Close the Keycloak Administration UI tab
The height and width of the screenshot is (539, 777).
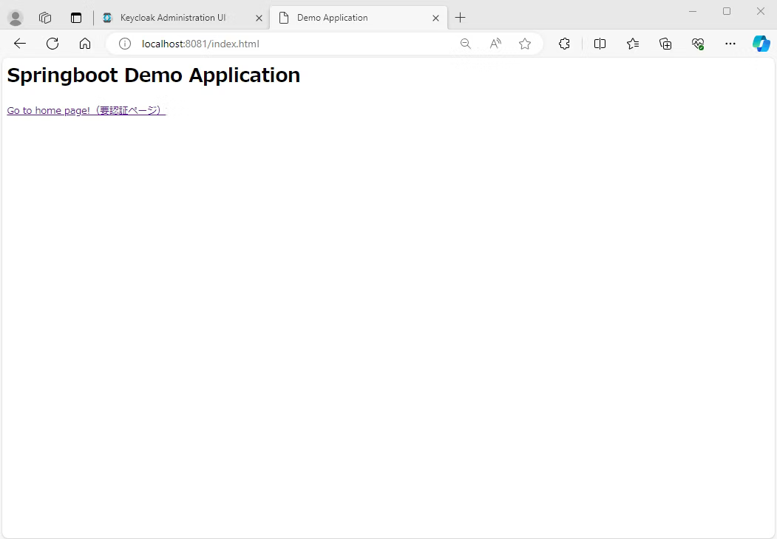pos(259,18)
